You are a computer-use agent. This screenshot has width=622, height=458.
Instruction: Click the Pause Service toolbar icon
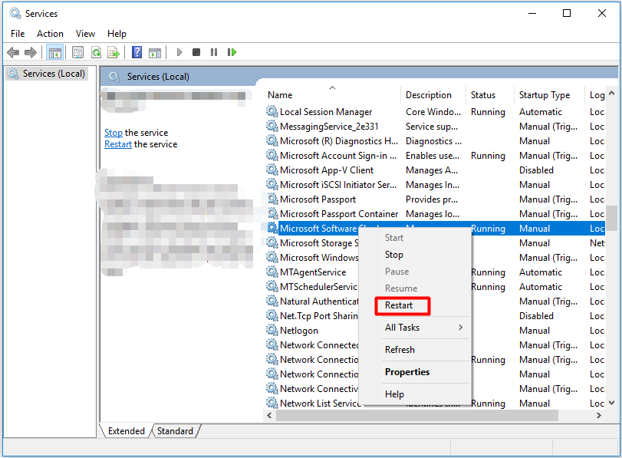point(214,52)
